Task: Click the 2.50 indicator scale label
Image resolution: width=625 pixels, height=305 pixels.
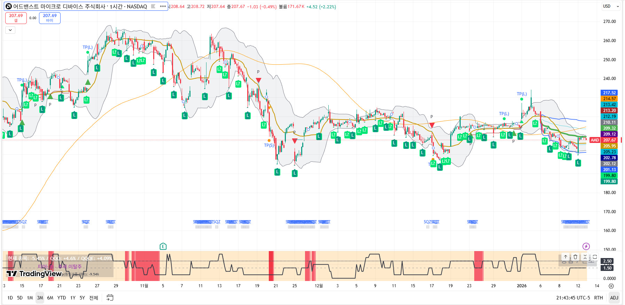Action: (x=608, y=261)
